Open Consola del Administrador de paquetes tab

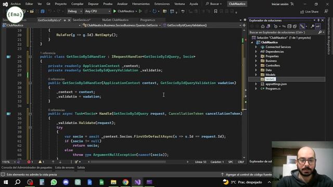click(27, 167)
